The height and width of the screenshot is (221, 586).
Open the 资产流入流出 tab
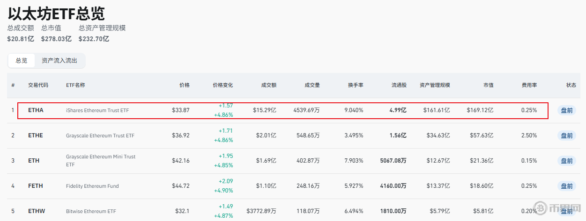(59, 60)
